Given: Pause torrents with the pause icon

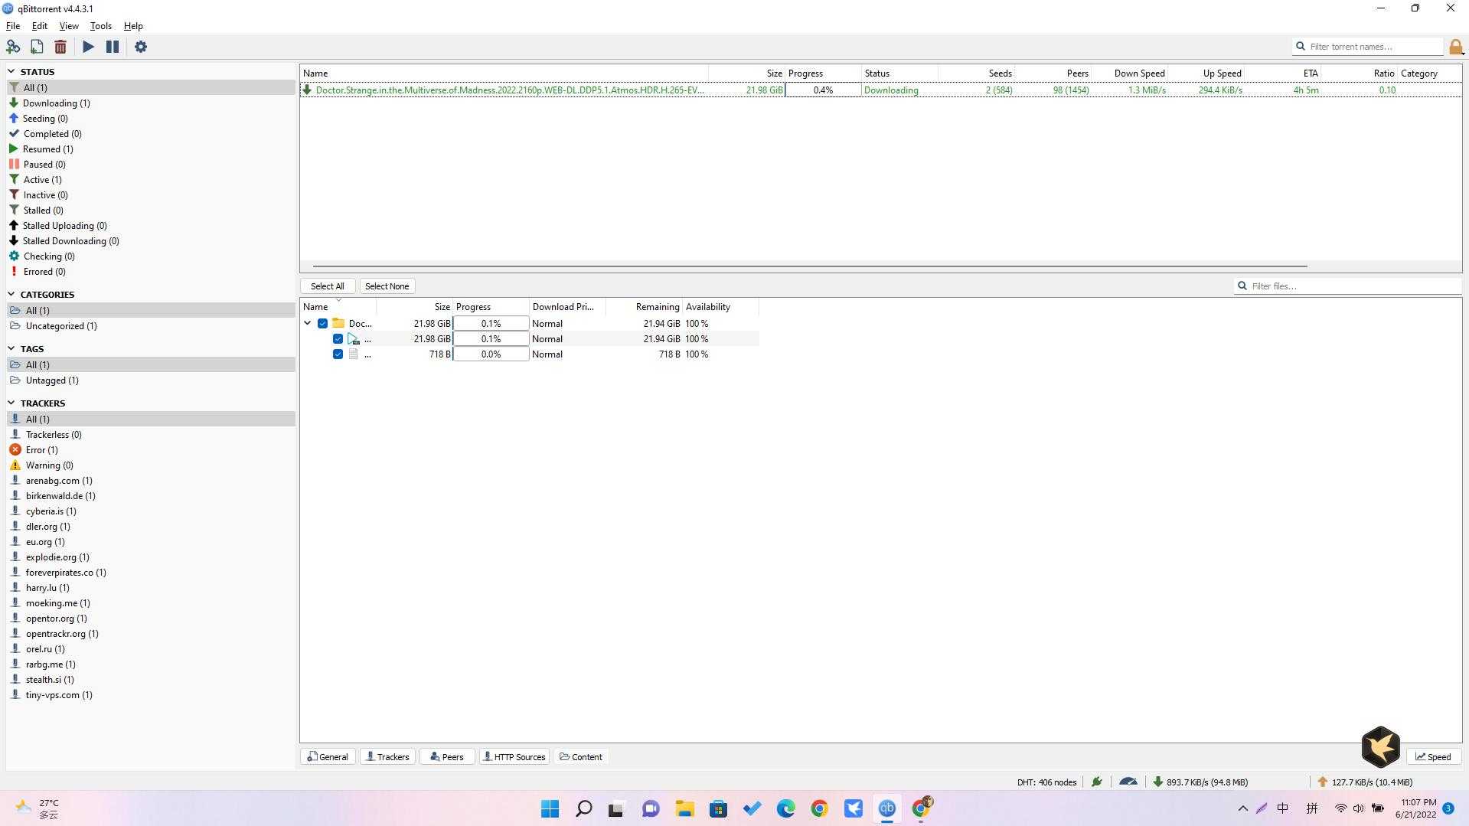Looking at the screenshot, I should (113, 47).
